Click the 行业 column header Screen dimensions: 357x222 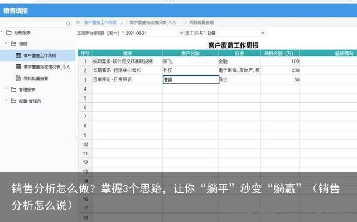[x=239, y=53]
